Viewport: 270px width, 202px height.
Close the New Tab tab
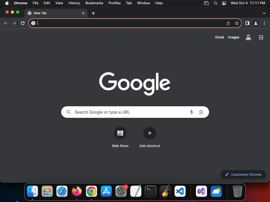tap(83, 13)
